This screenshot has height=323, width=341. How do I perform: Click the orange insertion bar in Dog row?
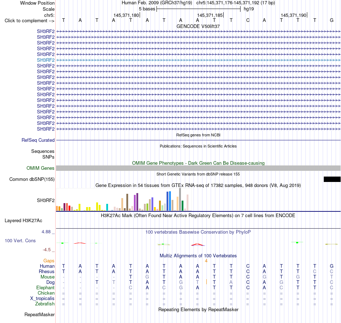pyautogui.click(x=206, y=282)
